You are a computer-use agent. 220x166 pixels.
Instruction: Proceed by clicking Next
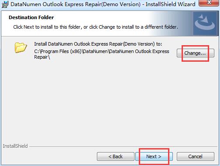pos(154,156)
